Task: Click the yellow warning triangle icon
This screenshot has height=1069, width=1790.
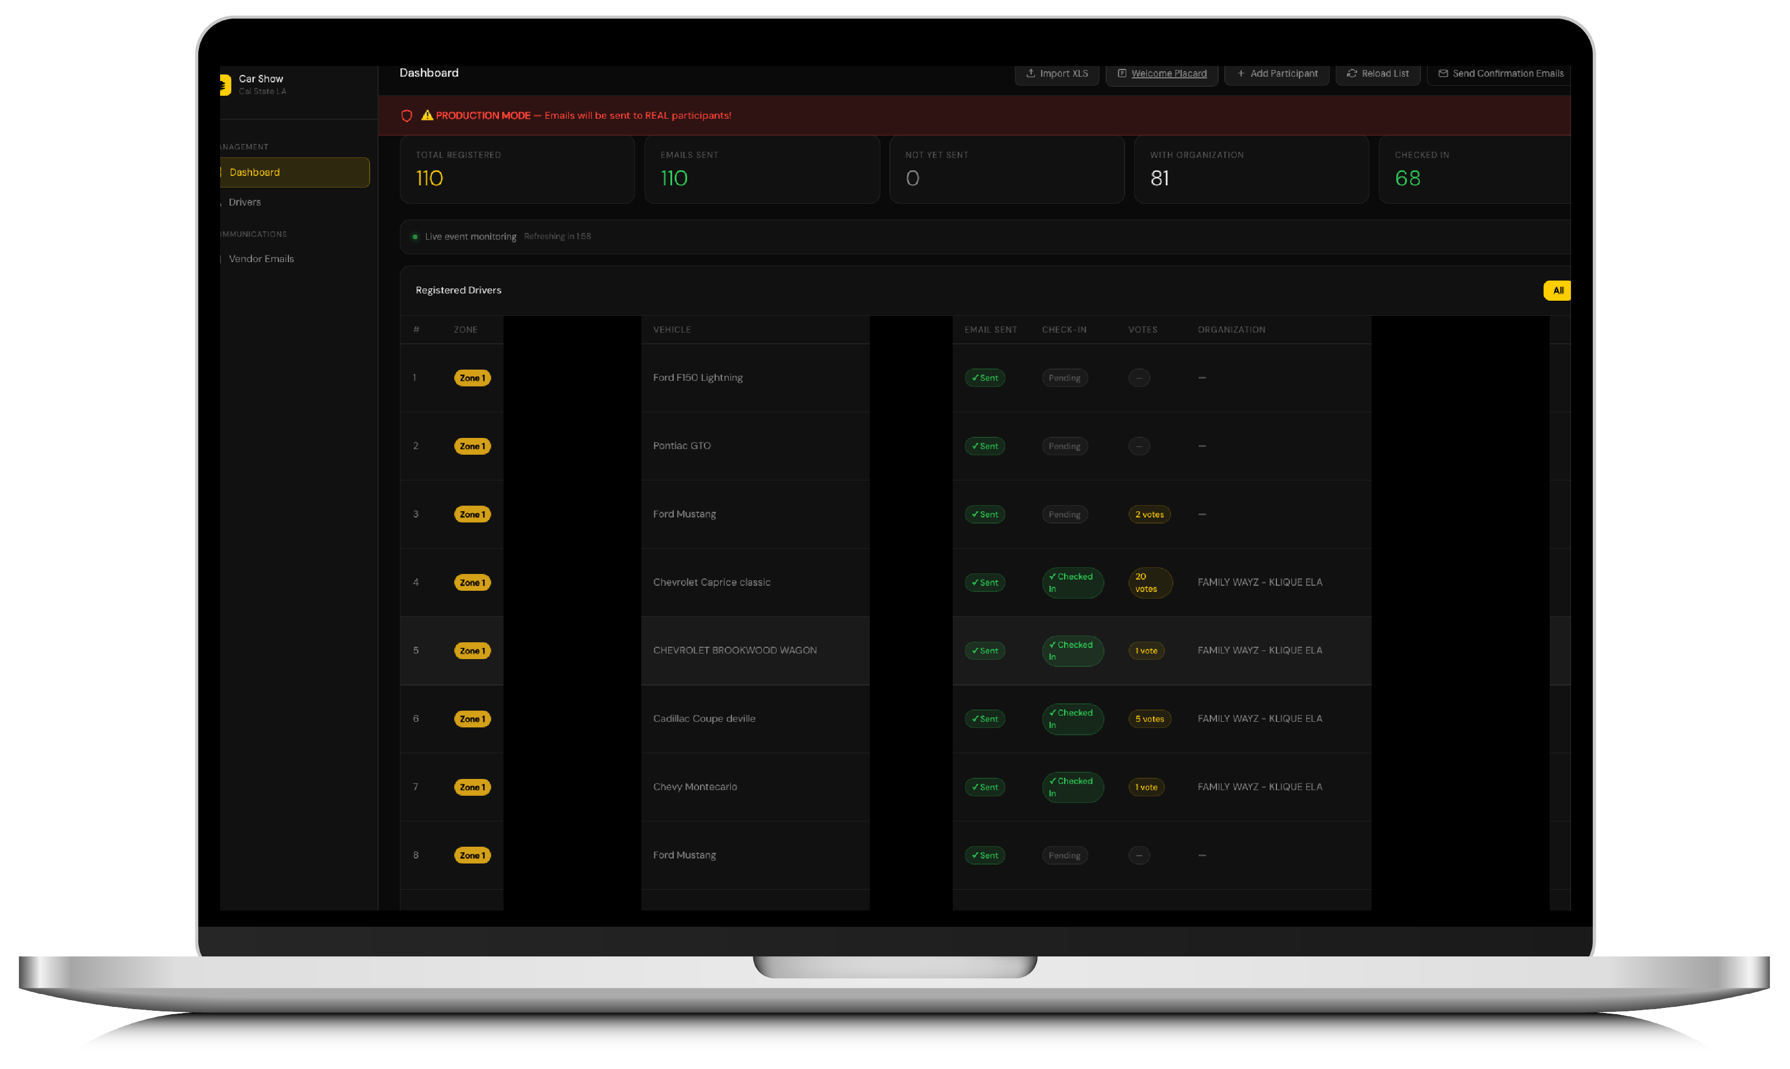Action: (427, 115)
